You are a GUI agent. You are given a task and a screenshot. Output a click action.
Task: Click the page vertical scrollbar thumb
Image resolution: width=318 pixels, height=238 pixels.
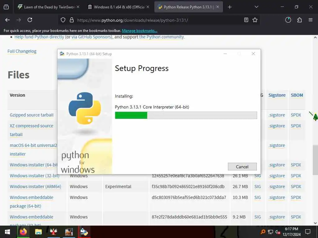(315, 160)
